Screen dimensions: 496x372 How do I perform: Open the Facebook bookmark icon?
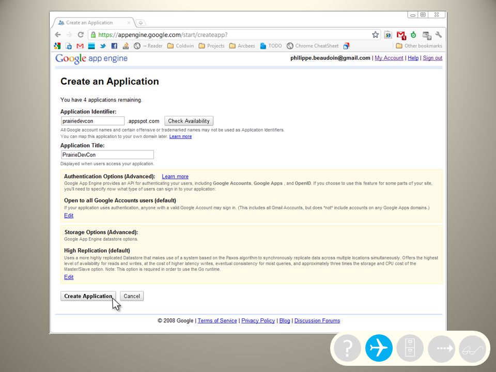click(114, 46)
